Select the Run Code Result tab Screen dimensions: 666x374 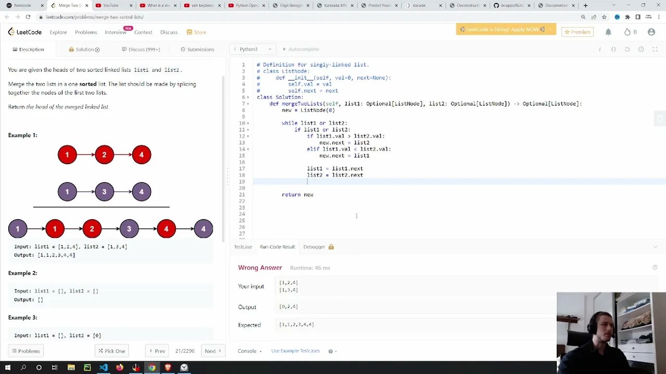point(277,247)
